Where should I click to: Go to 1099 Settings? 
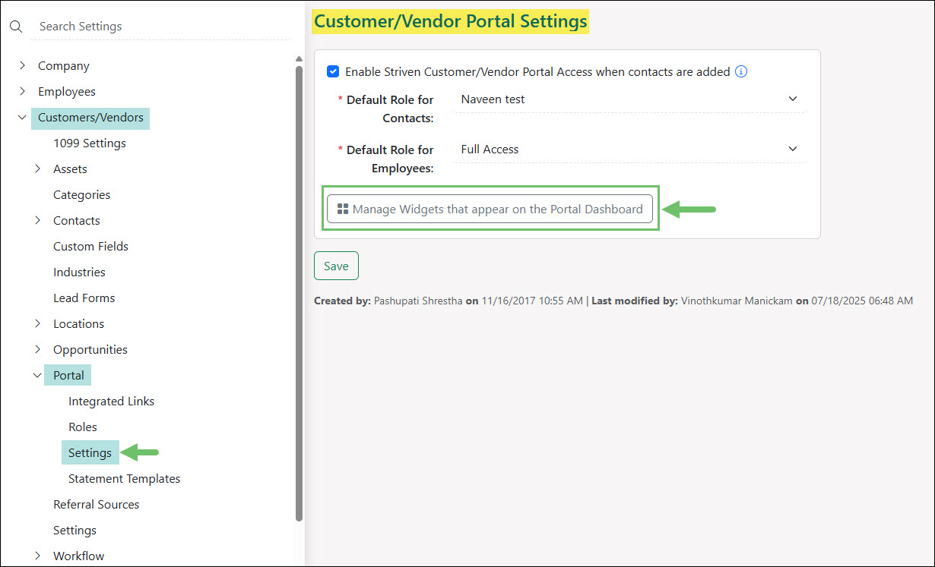pos(90,143)
